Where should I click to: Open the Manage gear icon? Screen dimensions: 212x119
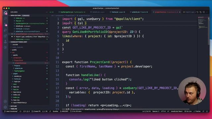click(5, 107)
